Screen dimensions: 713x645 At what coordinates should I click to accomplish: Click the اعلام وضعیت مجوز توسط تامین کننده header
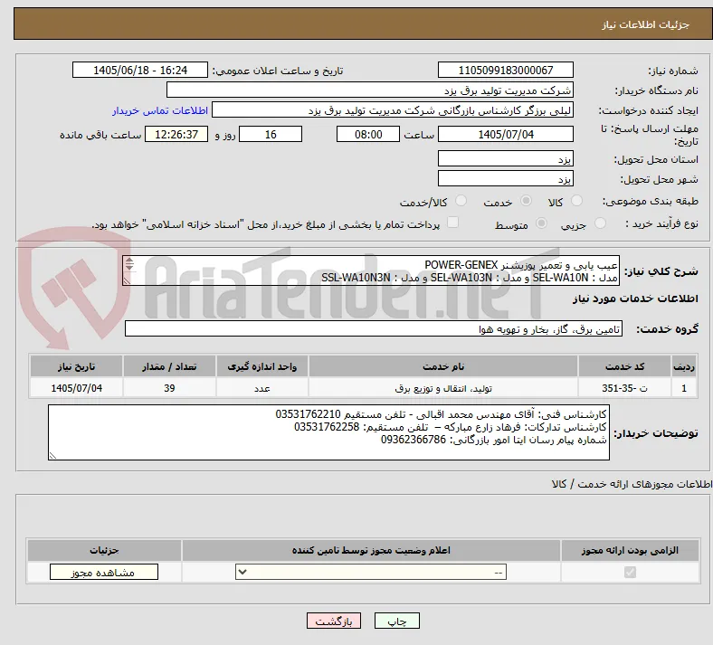(371, 550)
